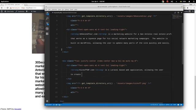Open the Explorer view in VS Code activity bar
Viewport: 196px width, 110px height.
tap(47, 13)
